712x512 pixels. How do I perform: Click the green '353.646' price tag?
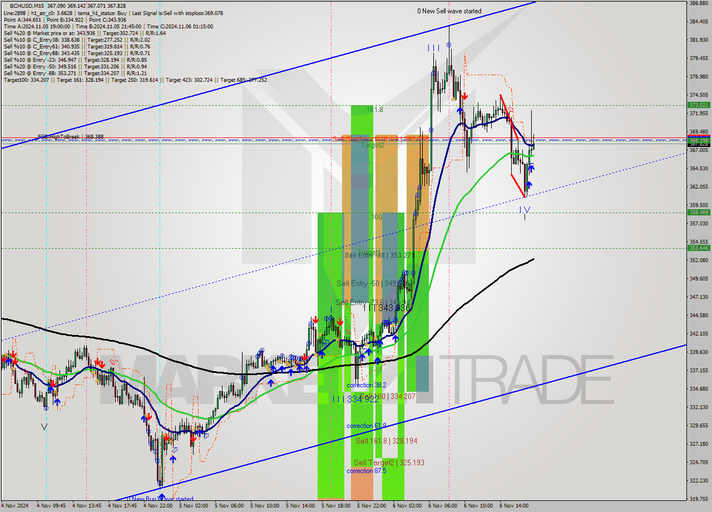pos(699,248)
